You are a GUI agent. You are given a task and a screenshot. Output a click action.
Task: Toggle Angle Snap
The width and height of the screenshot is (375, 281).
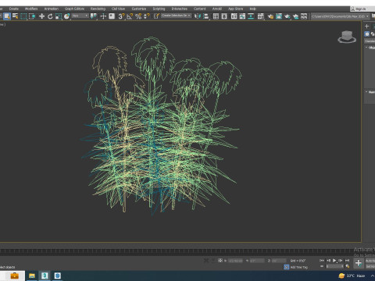coord(130,16)
